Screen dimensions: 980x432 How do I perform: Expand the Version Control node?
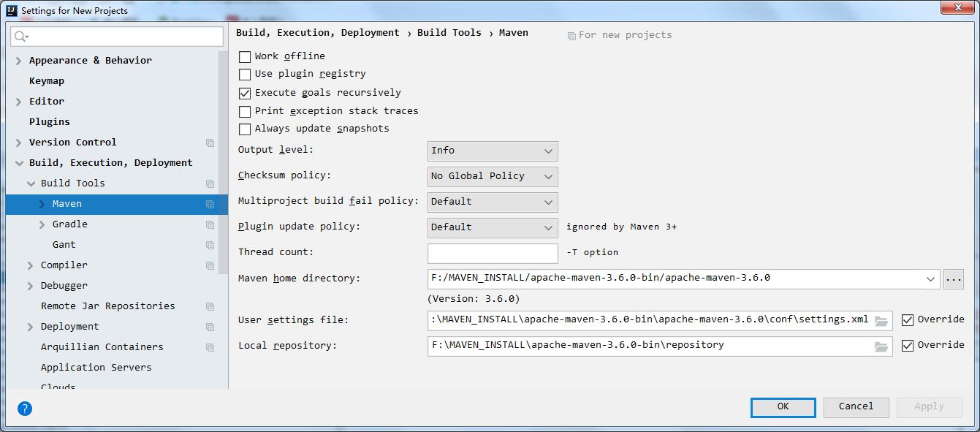pyautogui.click(x=19, y=143)
